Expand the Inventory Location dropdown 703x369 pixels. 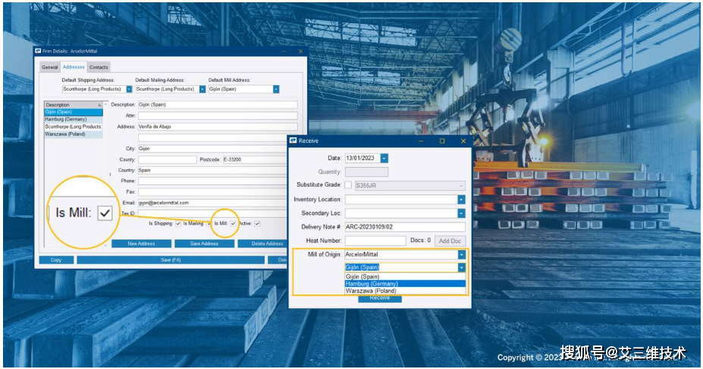[x=460, y=200]
